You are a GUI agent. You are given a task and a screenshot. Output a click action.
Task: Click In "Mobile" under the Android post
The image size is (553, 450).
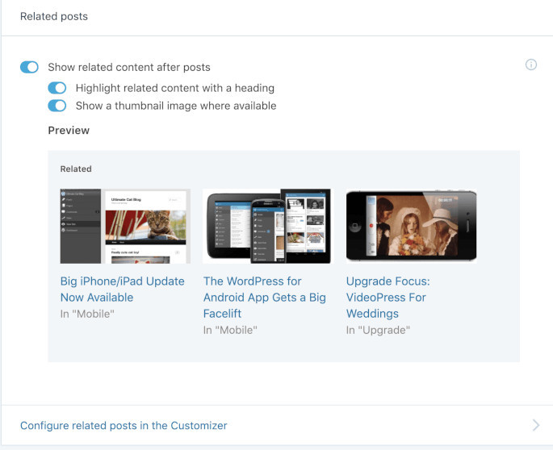click(x=230, y=330)
